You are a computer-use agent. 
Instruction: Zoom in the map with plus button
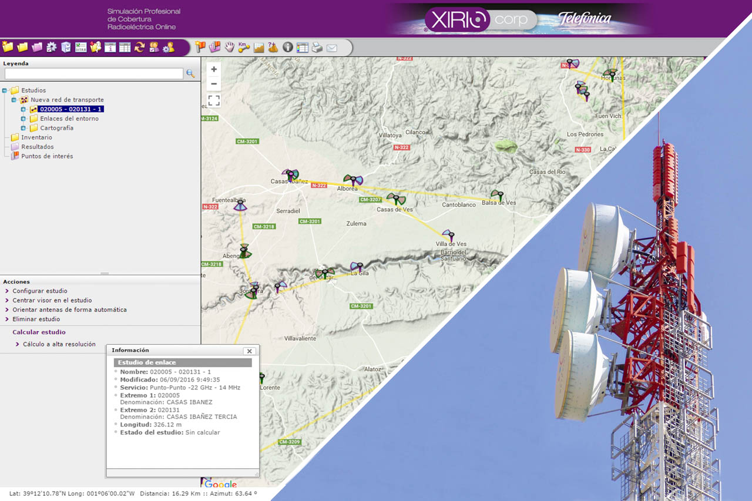coord(214,69)
